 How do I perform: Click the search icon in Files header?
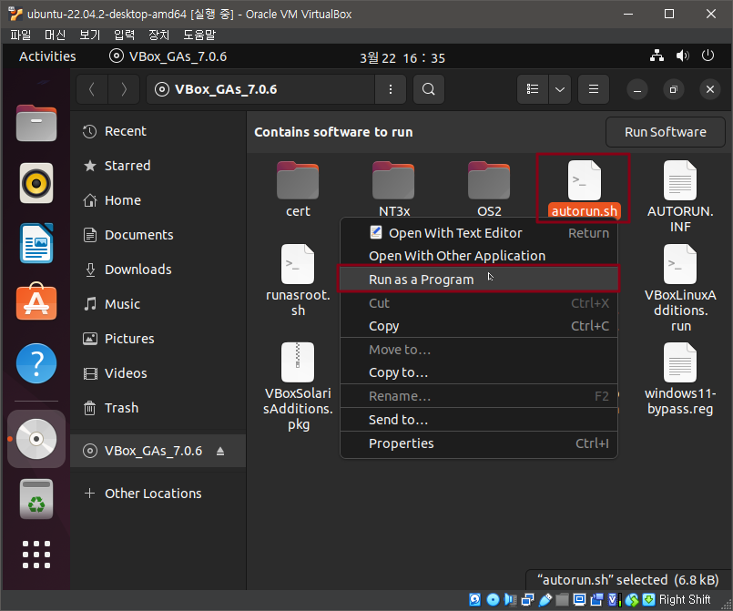[x=429, y=89]
